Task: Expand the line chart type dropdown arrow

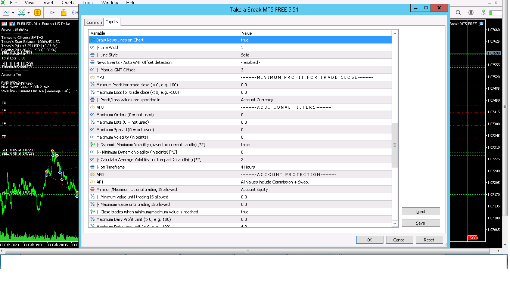Action: coord(13,12)
